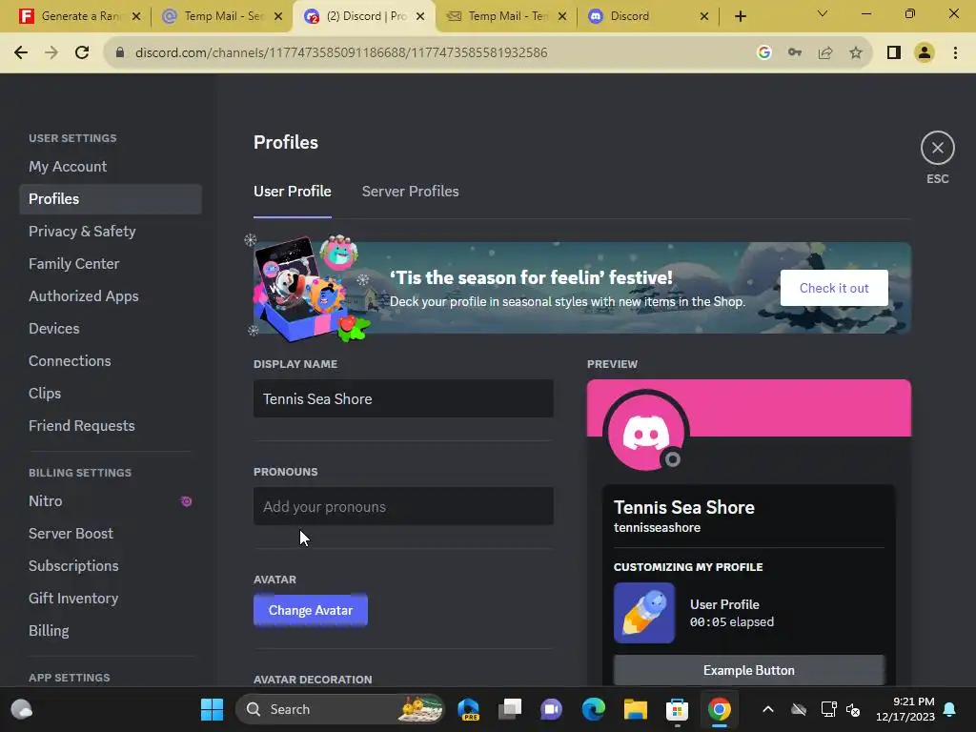
Task: Open Connections settings
Action: (x=111, y=360)
